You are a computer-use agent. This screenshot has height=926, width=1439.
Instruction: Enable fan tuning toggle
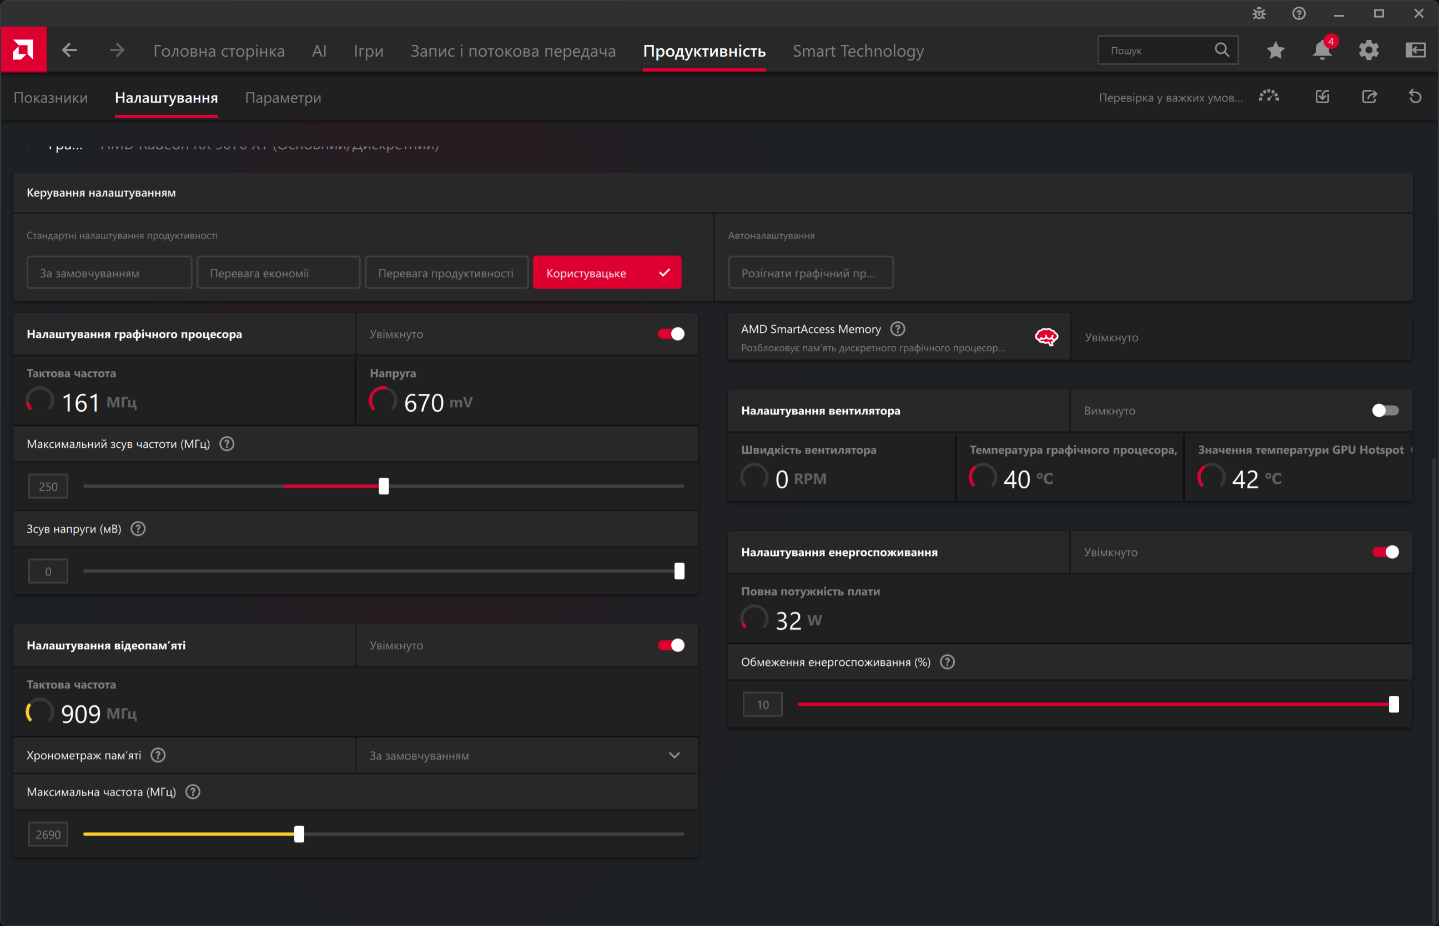coord(1385,411)
